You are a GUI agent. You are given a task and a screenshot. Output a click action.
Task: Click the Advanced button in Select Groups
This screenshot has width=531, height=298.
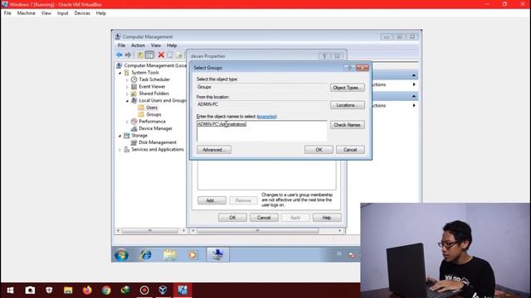[x=214, y=150]
